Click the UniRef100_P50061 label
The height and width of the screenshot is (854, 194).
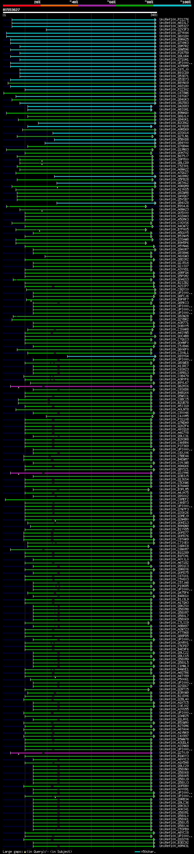point(174,679)
